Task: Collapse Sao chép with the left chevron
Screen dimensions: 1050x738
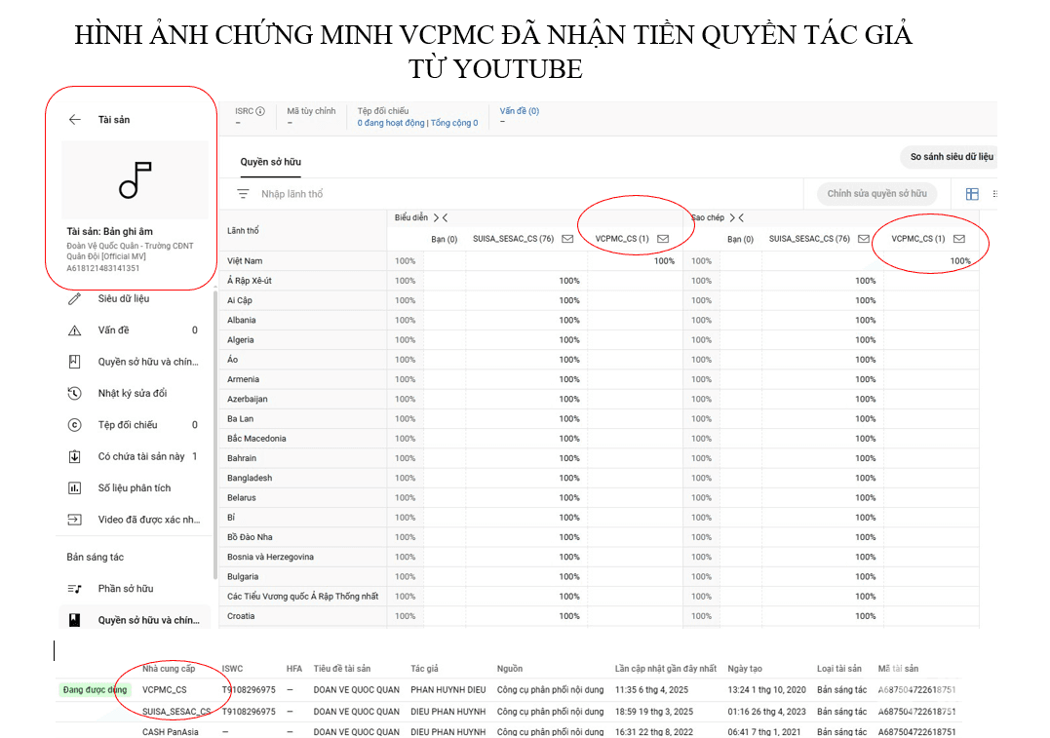Action: point(741,217)
